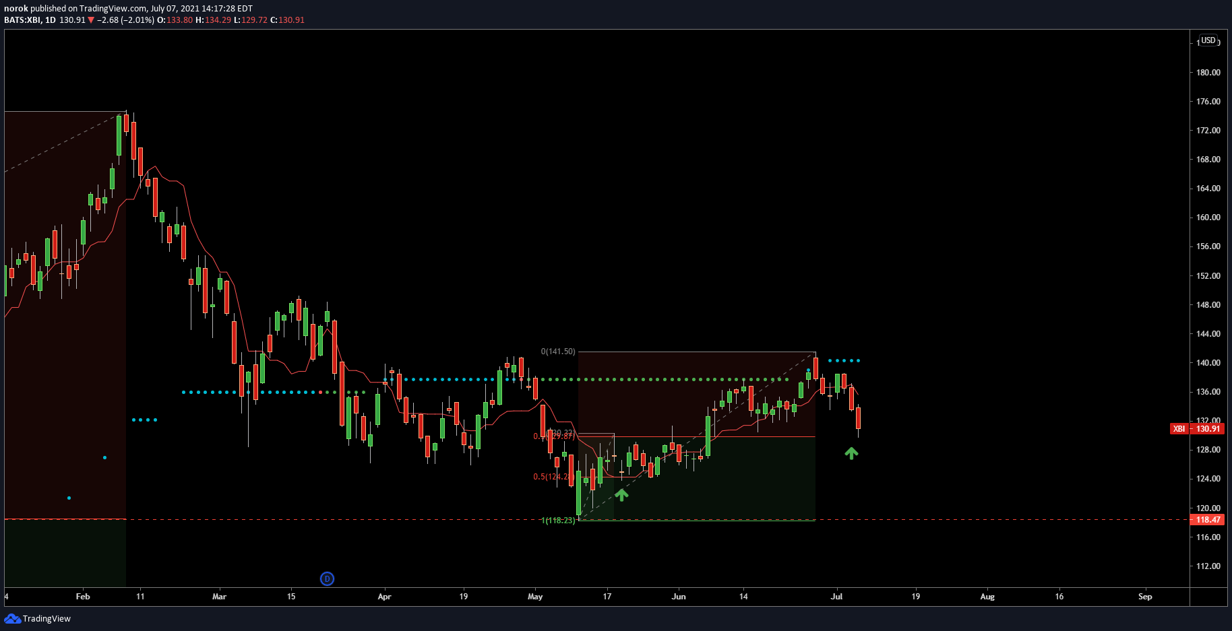Screen dimensions: 1232x631
Task: Click the 14 date label after Jun
Action: click(743, 596)
